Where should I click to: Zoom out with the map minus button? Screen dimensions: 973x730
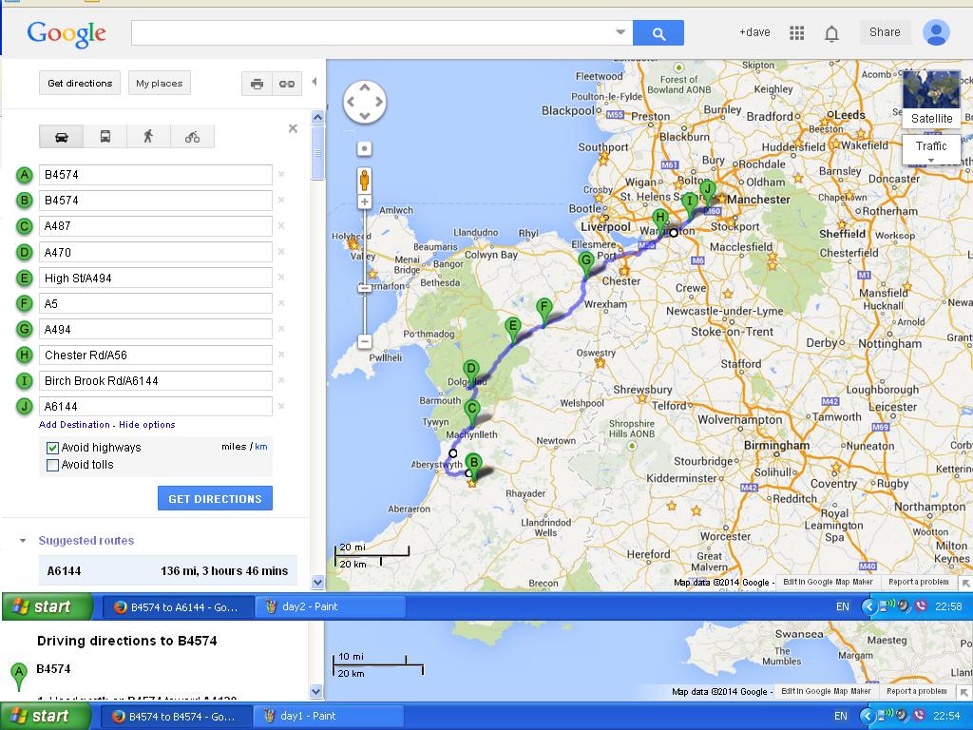(364, 341)
